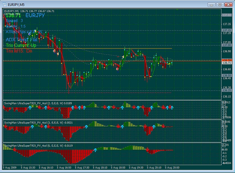Click the chart window icon beside EURJPY,M5 title
This screenshot has width=235, height=173.
point(5,5)
